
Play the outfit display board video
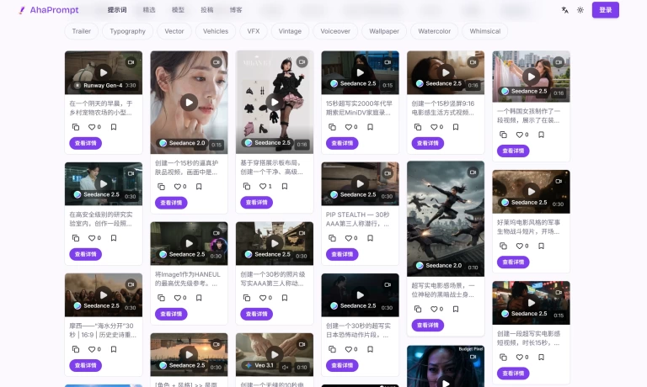tap(275, 102)
